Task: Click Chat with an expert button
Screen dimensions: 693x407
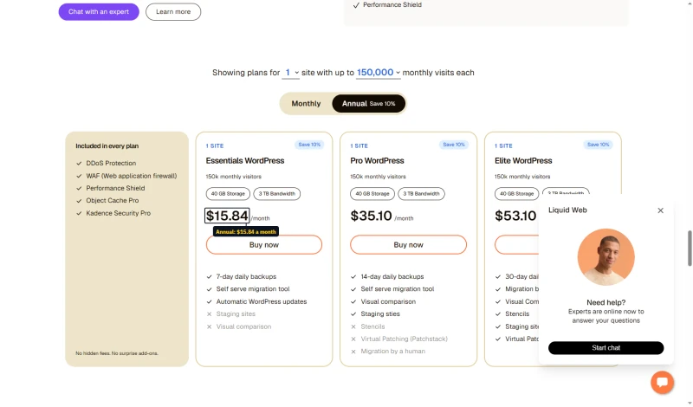Action: 99,12
